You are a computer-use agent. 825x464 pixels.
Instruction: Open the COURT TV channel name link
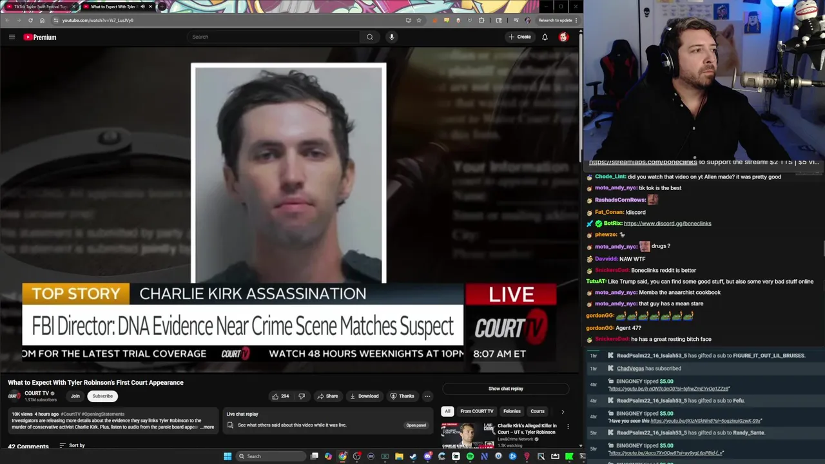click(x=36, y=393)
